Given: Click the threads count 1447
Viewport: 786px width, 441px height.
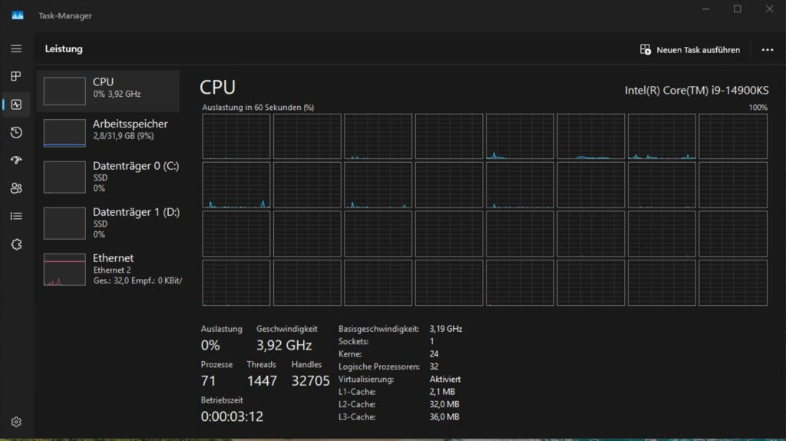Looking at the screenshot, I should pos(262,381).
